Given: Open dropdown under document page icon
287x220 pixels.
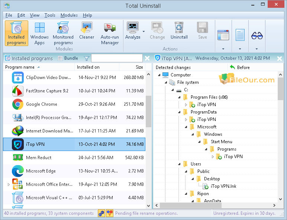Looking at the screenshot, I should pyautogui.click(x=240, y=49).
